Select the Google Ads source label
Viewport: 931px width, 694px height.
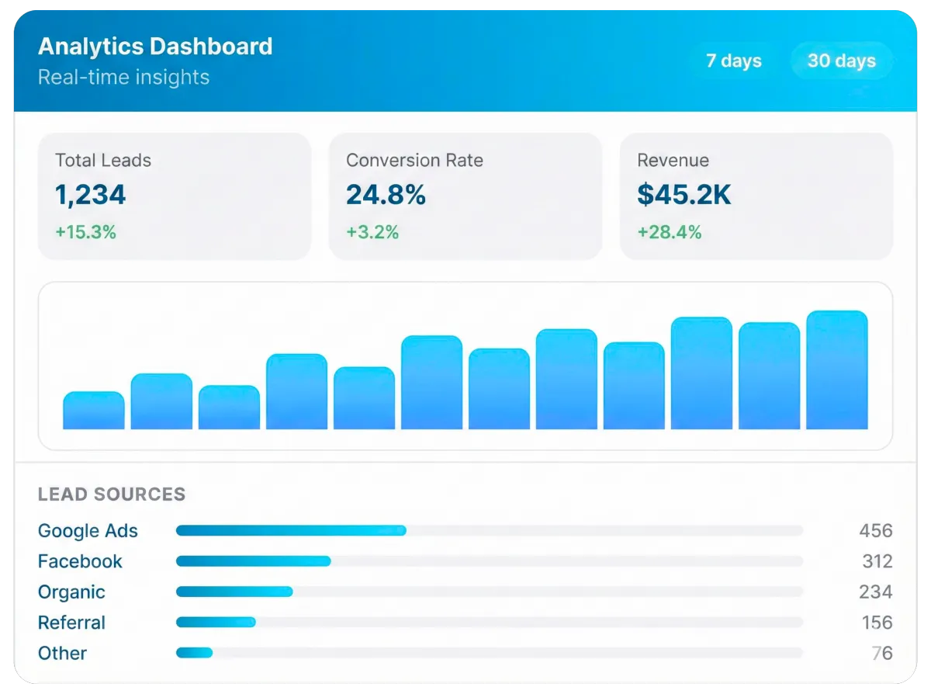click(x=88, y=531)
